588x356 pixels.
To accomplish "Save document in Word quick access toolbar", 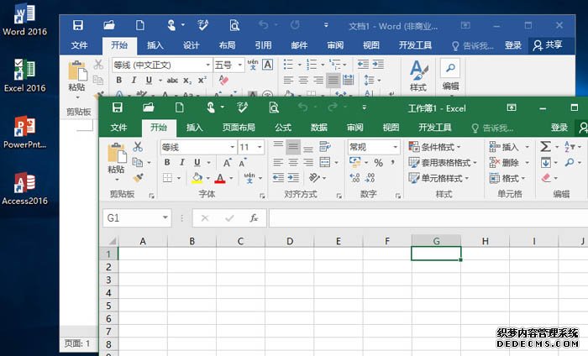I will [x=78, y=25].
